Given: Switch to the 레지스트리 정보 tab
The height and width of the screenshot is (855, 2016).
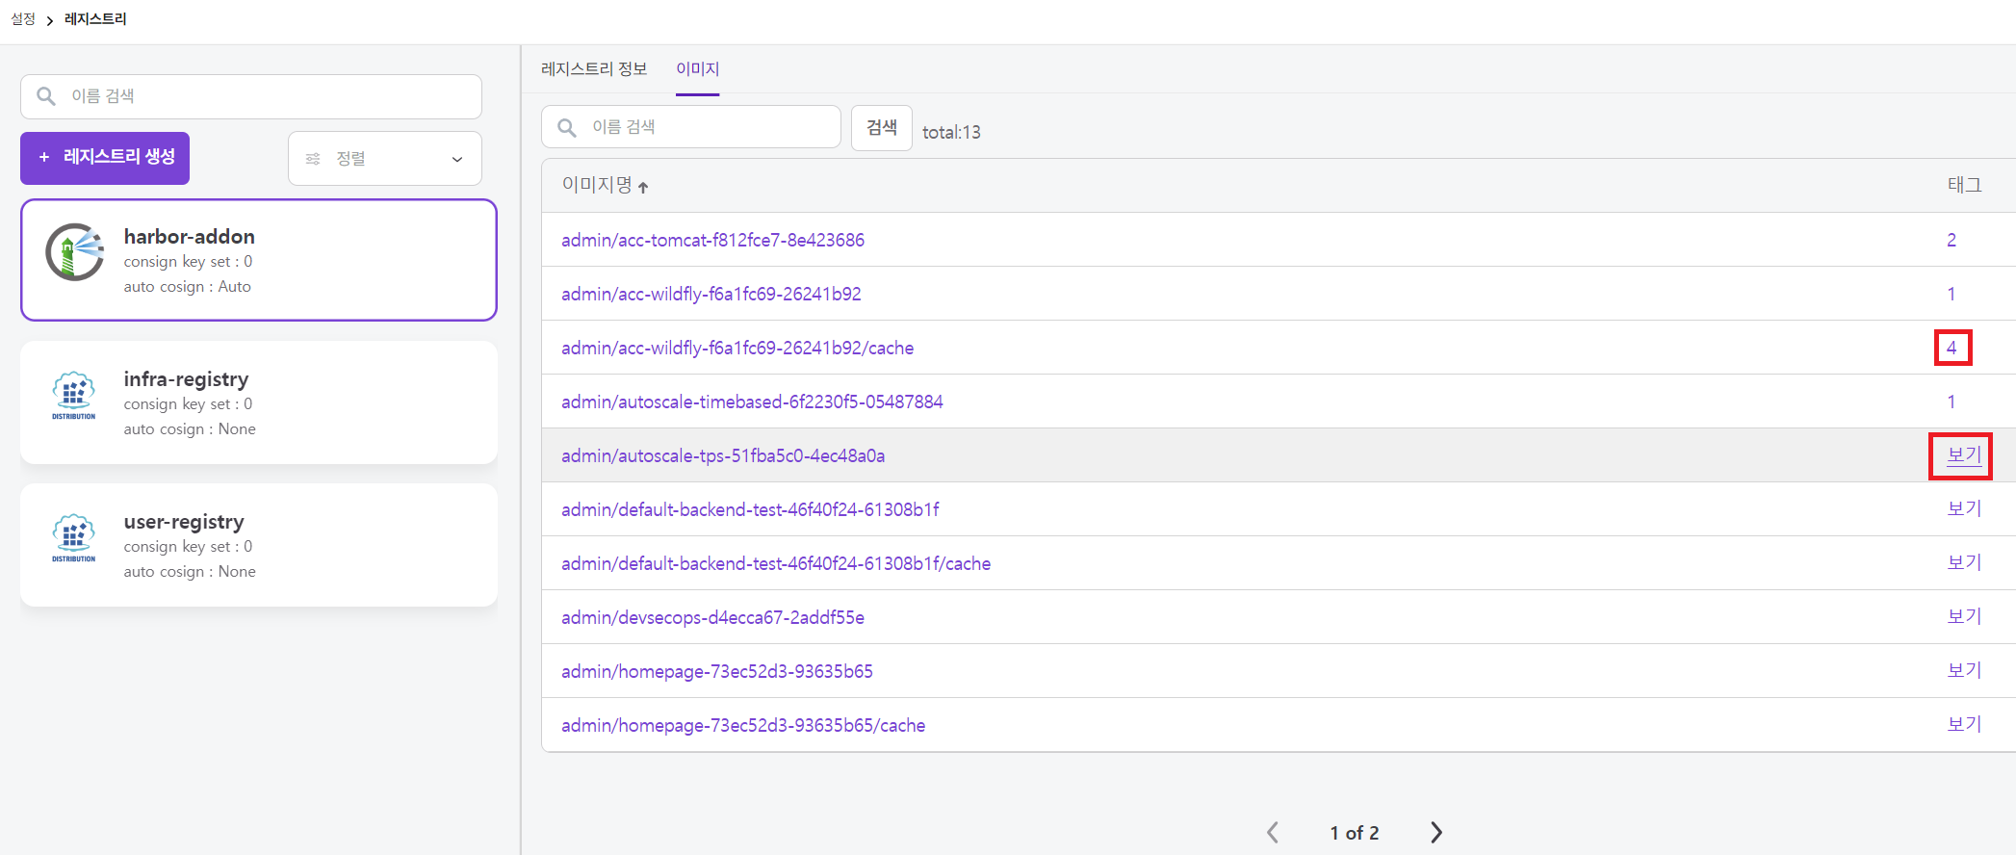Looking at the screenshot, I should 594,69.
